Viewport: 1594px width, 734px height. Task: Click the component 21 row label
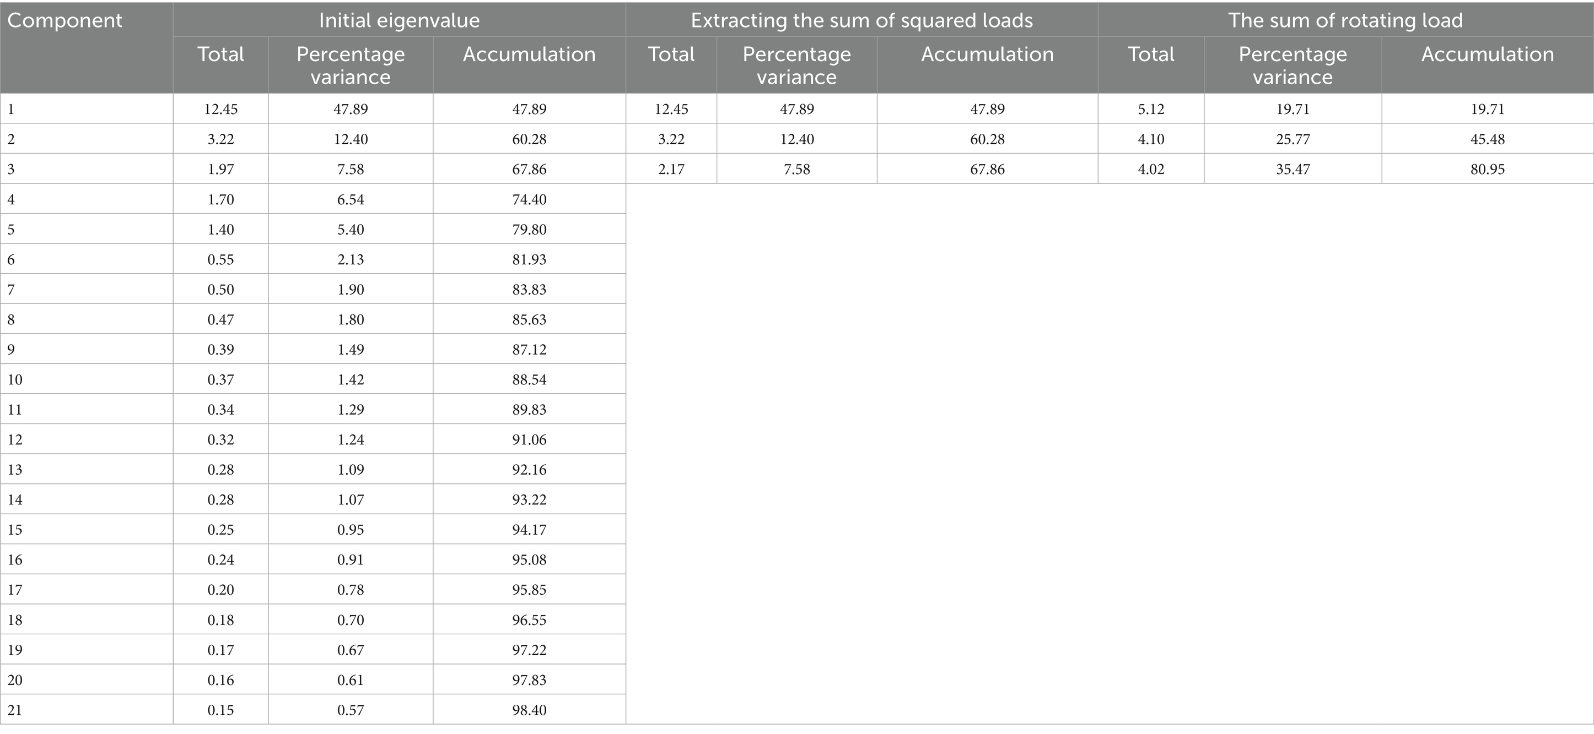tap(15, 710)
